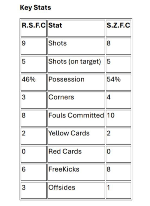Select S.Z.F.C offsides value 1
Screen dimensions: 150x206
[108, 187]
